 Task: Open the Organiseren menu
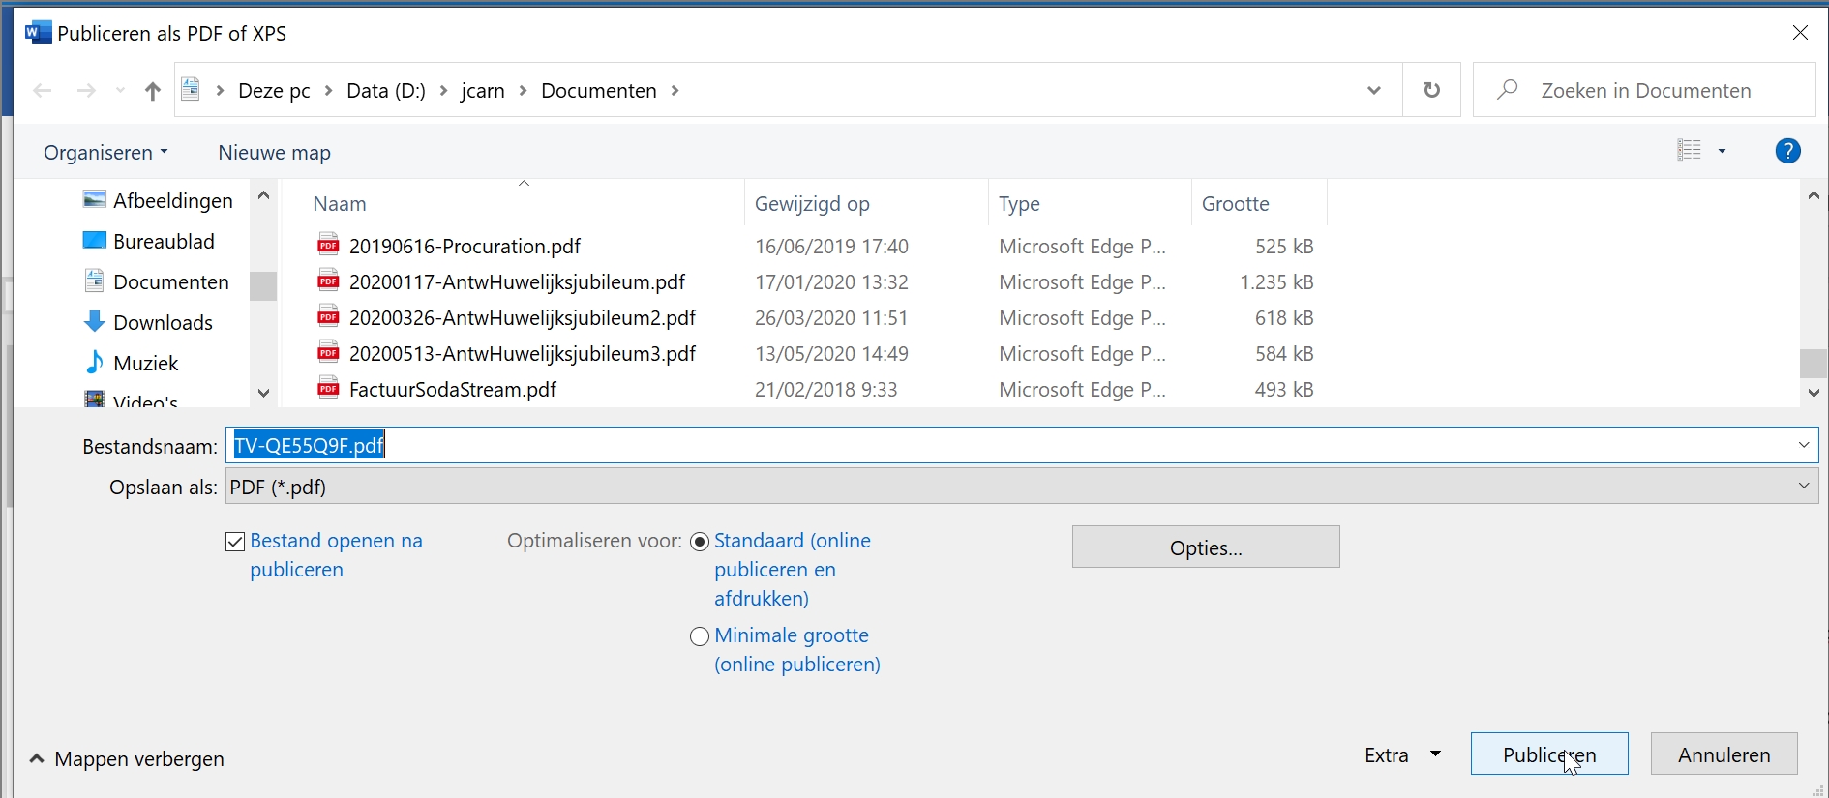click(x=105, y=153)
